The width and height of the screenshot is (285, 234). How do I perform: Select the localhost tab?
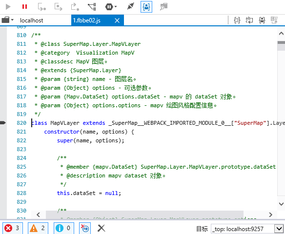tap(31, 20)
